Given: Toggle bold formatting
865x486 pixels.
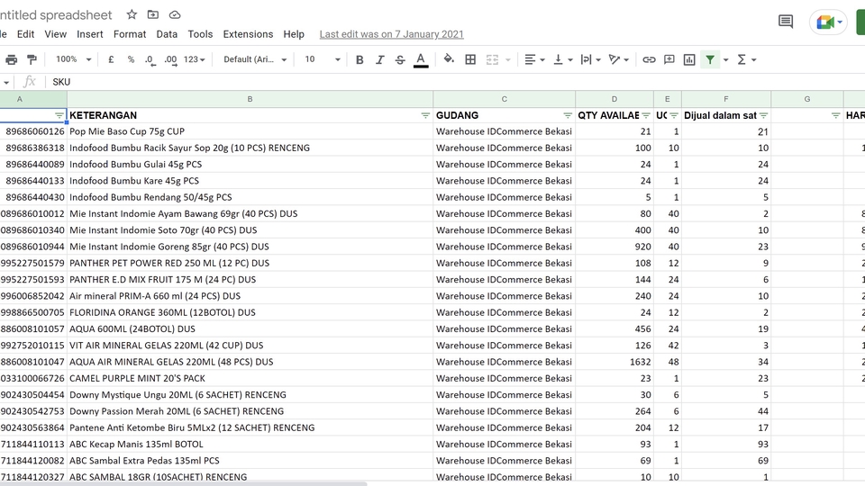Looking at the screenshot, I should tap(360, 59).
